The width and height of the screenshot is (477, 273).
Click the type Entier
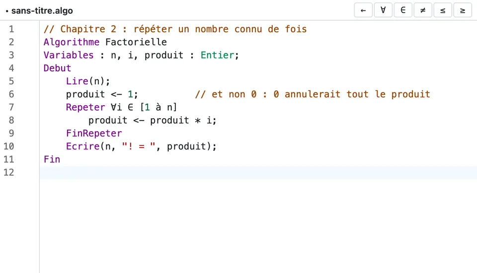click(x=217, y=55)
